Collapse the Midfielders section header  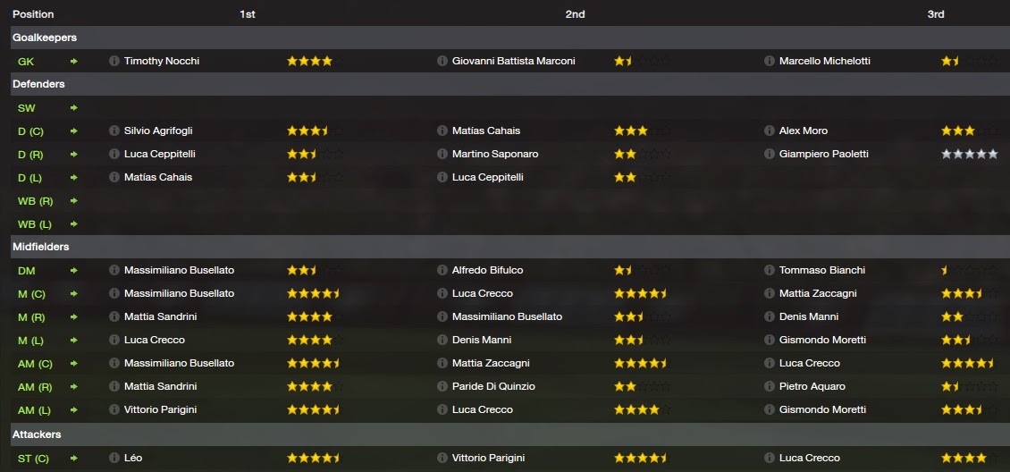point(41,247)
